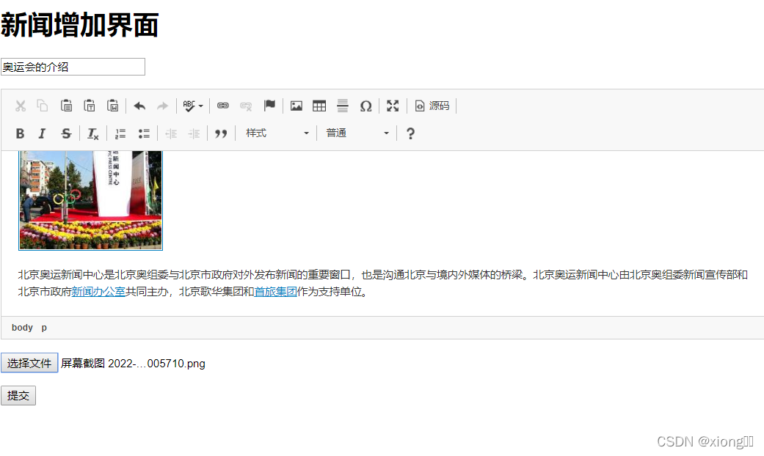Undo the last edit

pyautogui.click(x=140, y=106)
